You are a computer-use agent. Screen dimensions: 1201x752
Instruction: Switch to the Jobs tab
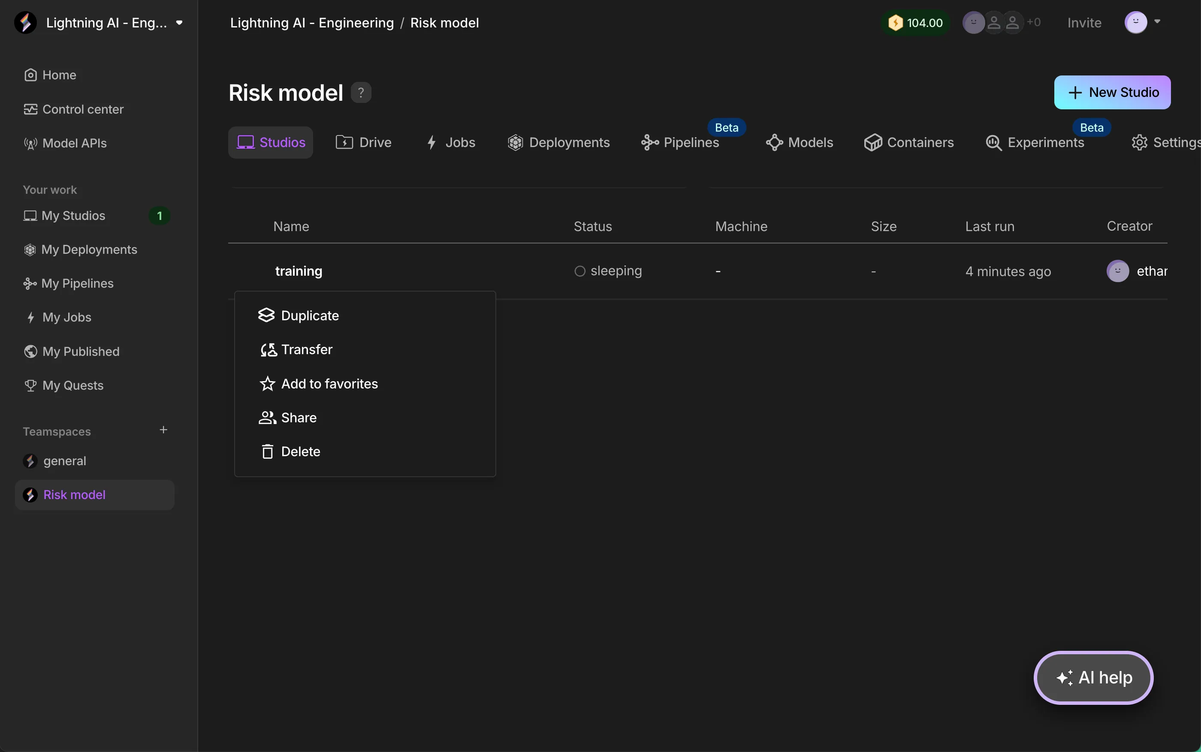point(451,143)
